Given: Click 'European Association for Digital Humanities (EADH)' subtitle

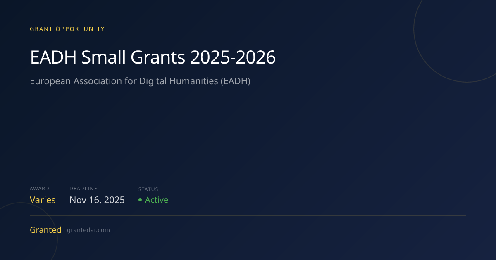Looking at the screenshot, I should pos(140,81).
